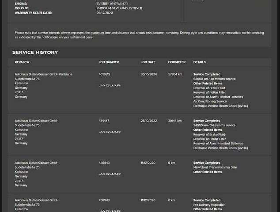Click the Jaguar logo in the New/Used Preparation row
280x212 pixels.
point(110,174)
